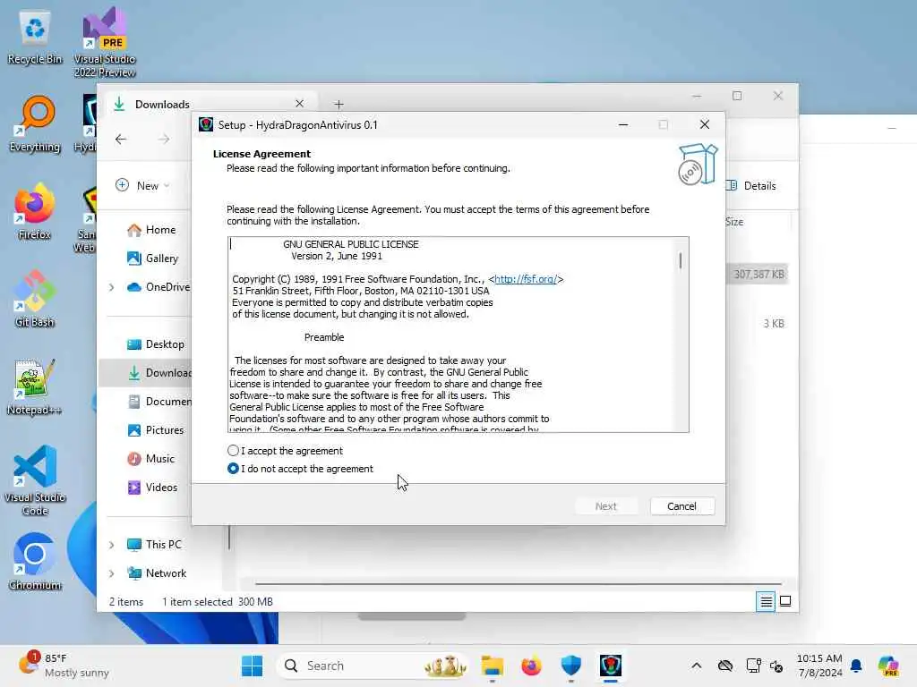Click the muted volume tray icon
917x687 pixels.
tap(776, 666)
